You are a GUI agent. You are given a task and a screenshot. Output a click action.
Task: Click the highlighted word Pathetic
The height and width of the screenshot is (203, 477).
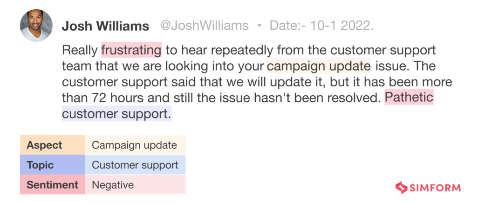tap(409, 98)
